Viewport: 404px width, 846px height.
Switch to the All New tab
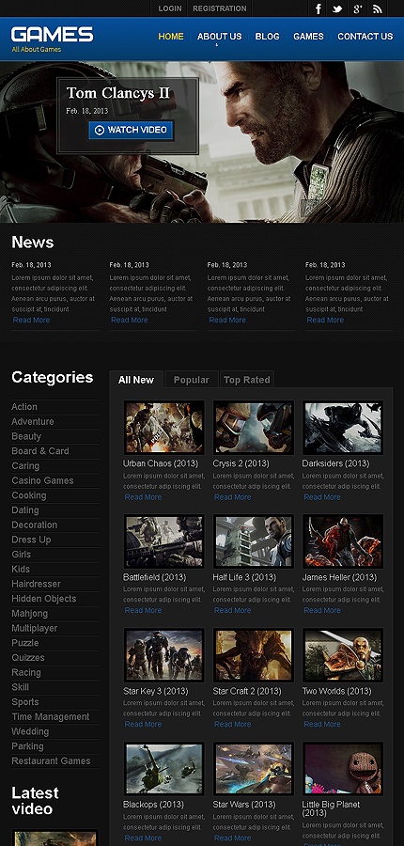[136, 380]
